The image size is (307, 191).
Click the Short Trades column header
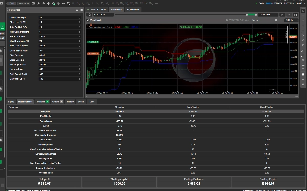[267, 107]
